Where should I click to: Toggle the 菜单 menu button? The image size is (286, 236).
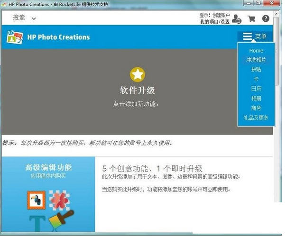(x=255, y=36)
